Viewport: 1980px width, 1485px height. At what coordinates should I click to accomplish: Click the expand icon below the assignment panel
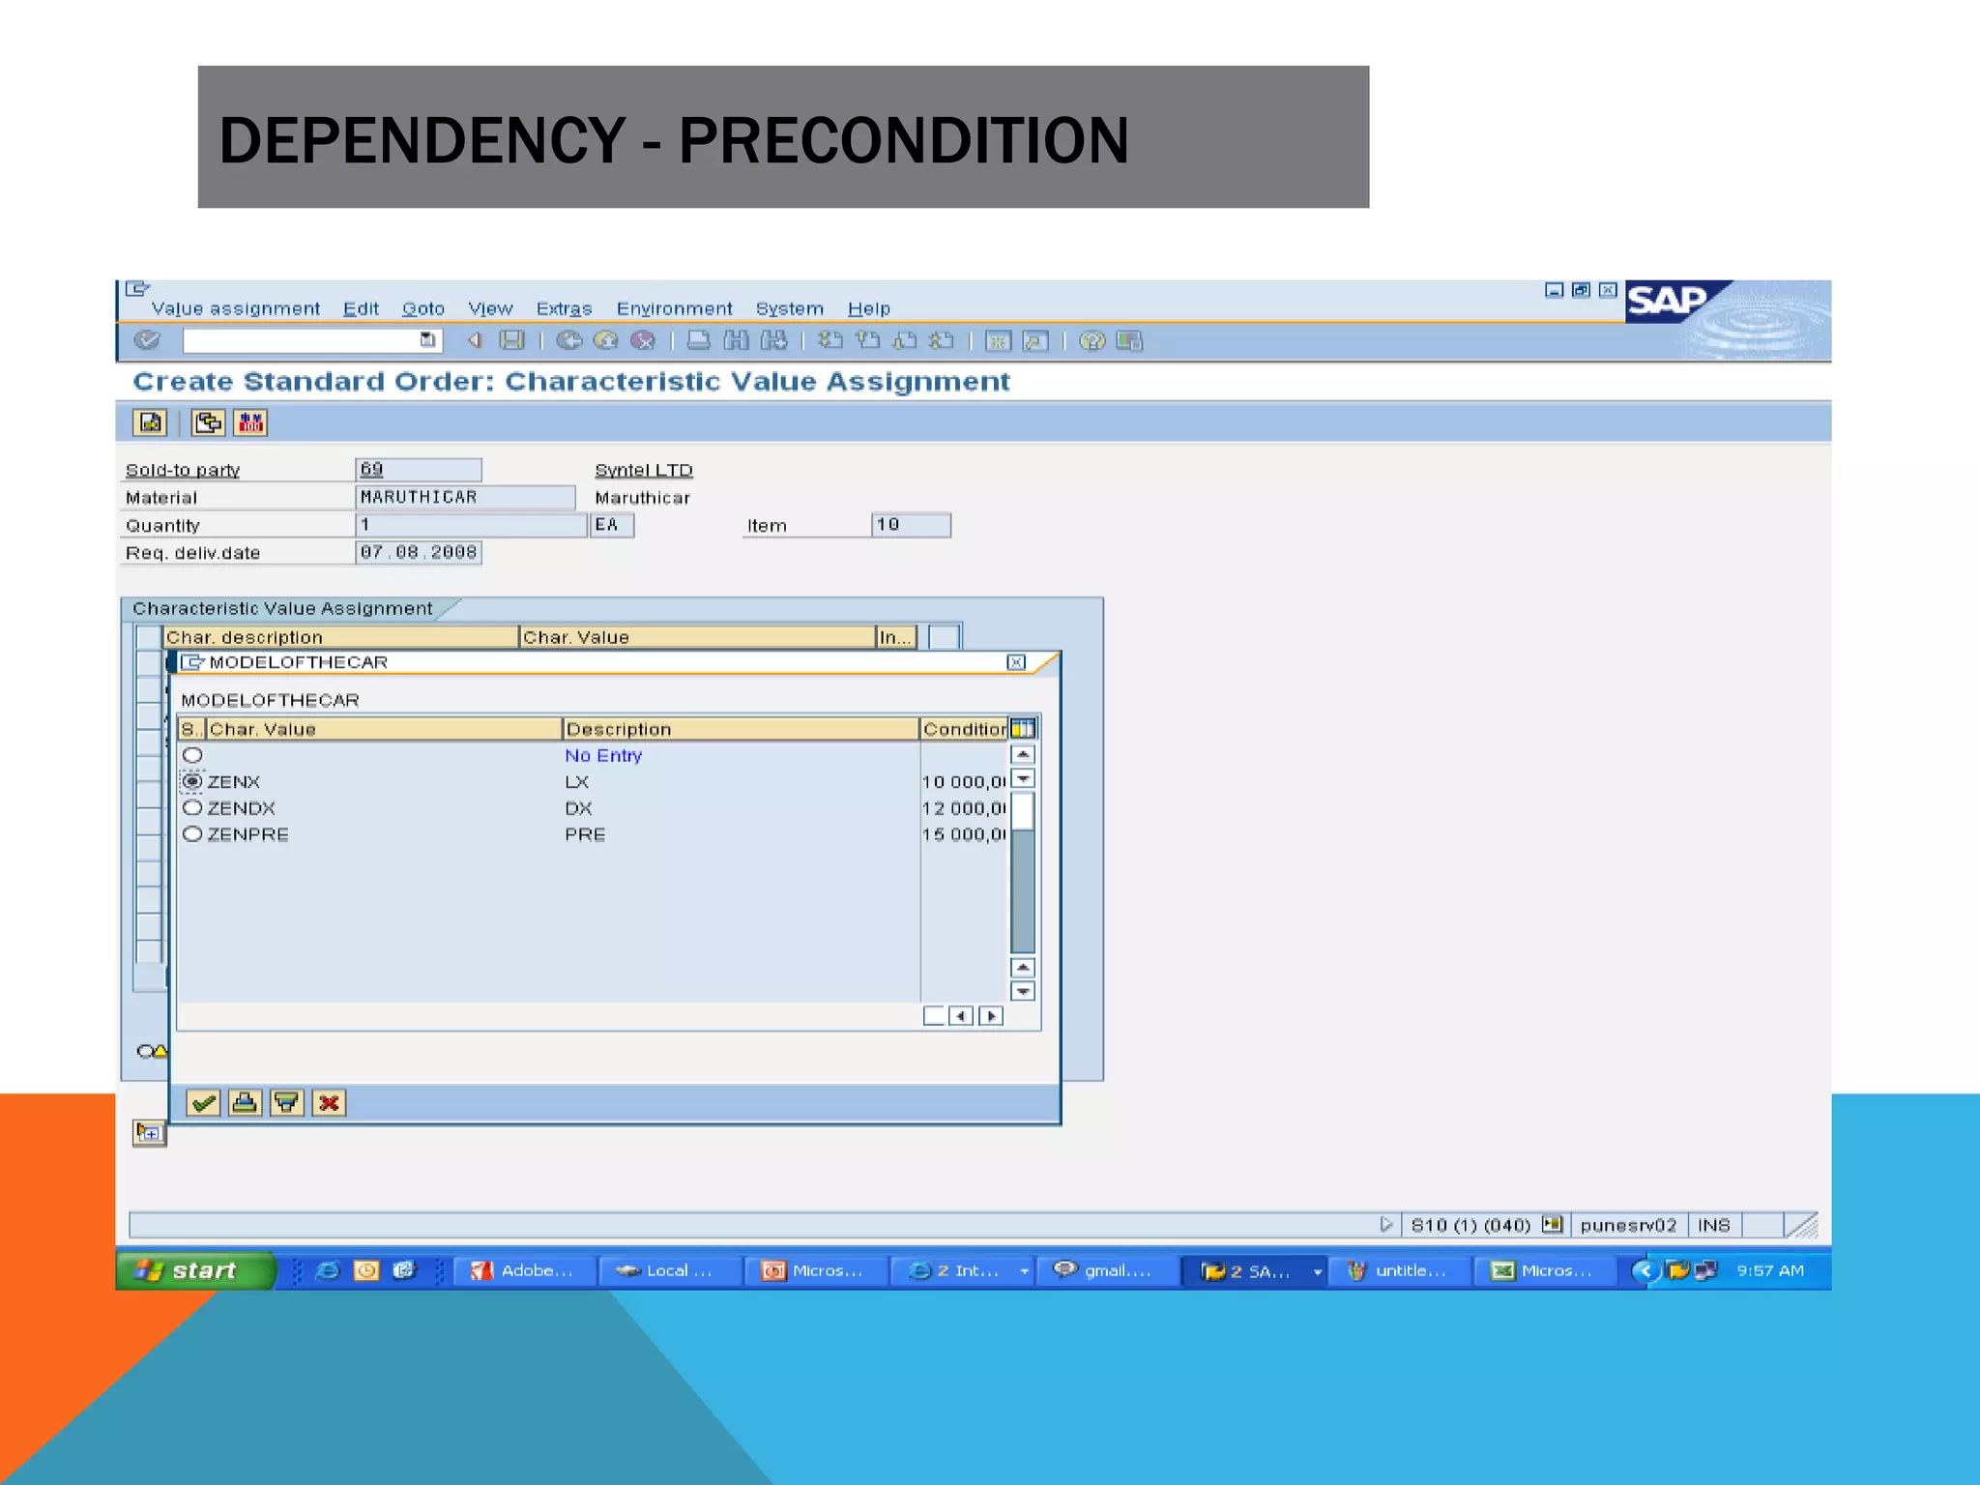(x=150, y=1132)
